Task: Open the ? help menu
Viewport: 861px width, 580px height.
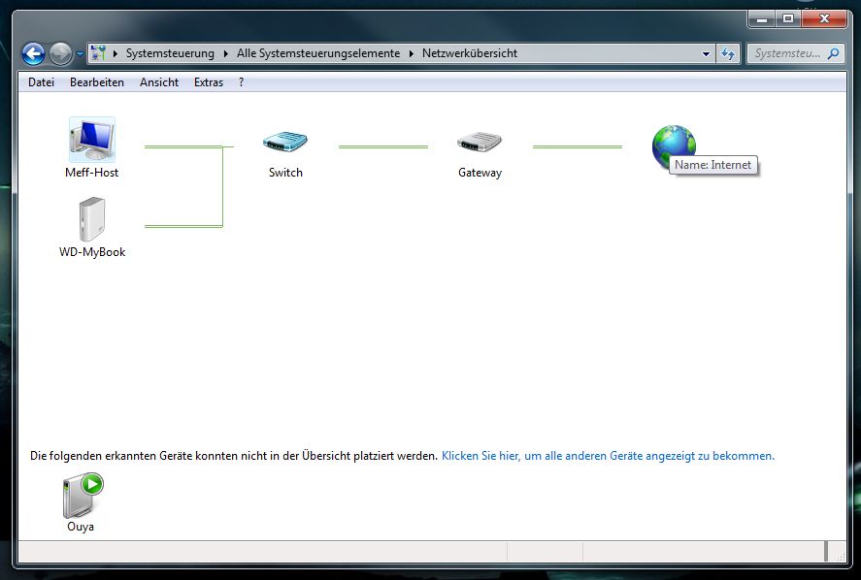Action: tap(241, 82)
